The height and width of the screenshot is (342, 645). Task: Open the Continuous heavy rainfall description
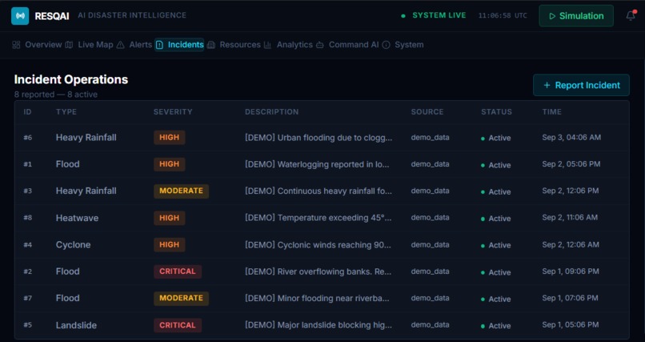(318, 191)
